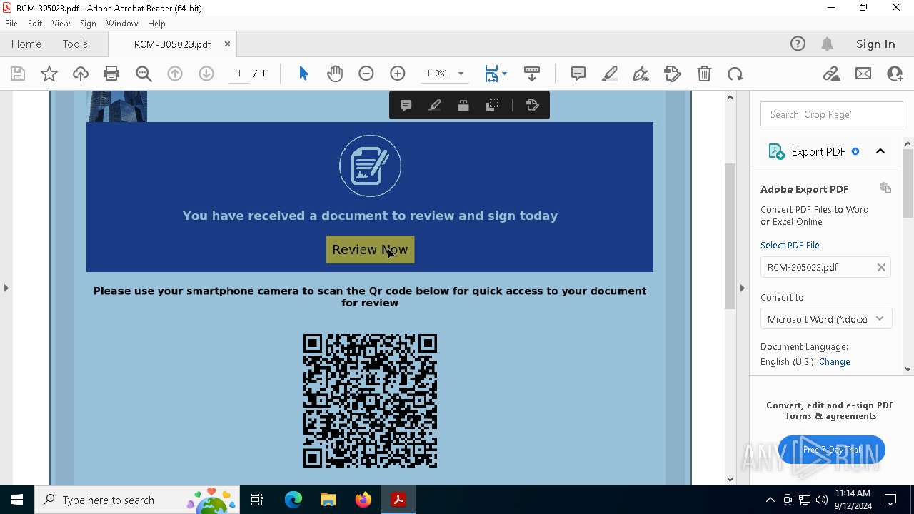Screen dimensions: 914x514
Task: Open the Find text magnifier
Action: (x=144, y=74)
